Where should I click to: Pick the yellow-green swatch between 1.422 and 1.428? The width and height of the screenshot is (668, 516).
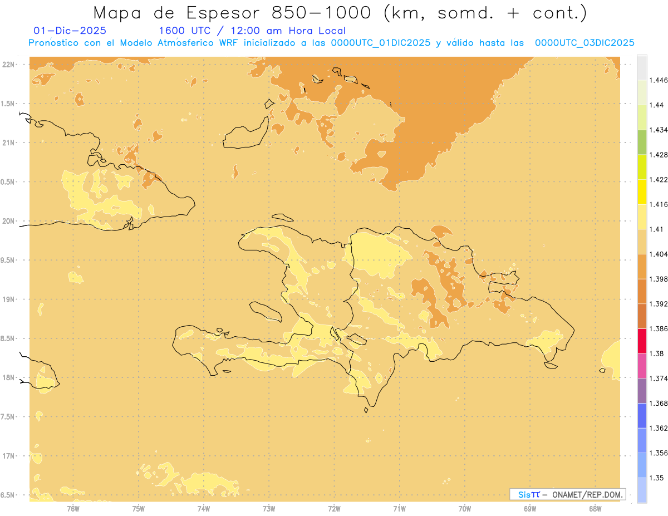point(642,167)
